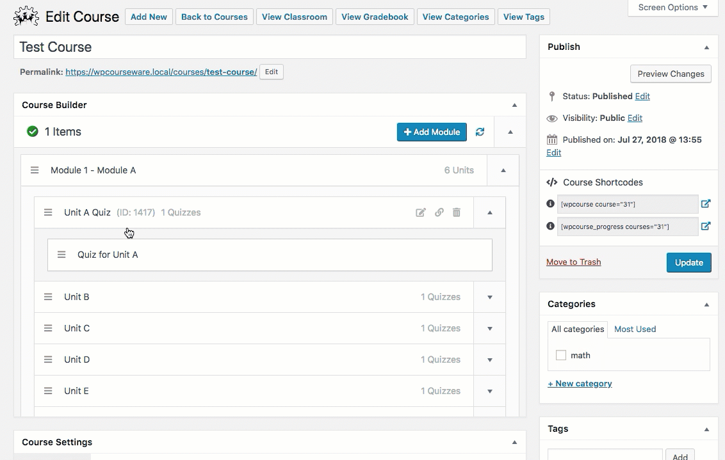725x460 pixels.
Task: Open the Screen Options dropdown
Action: (x=672, y=8)
